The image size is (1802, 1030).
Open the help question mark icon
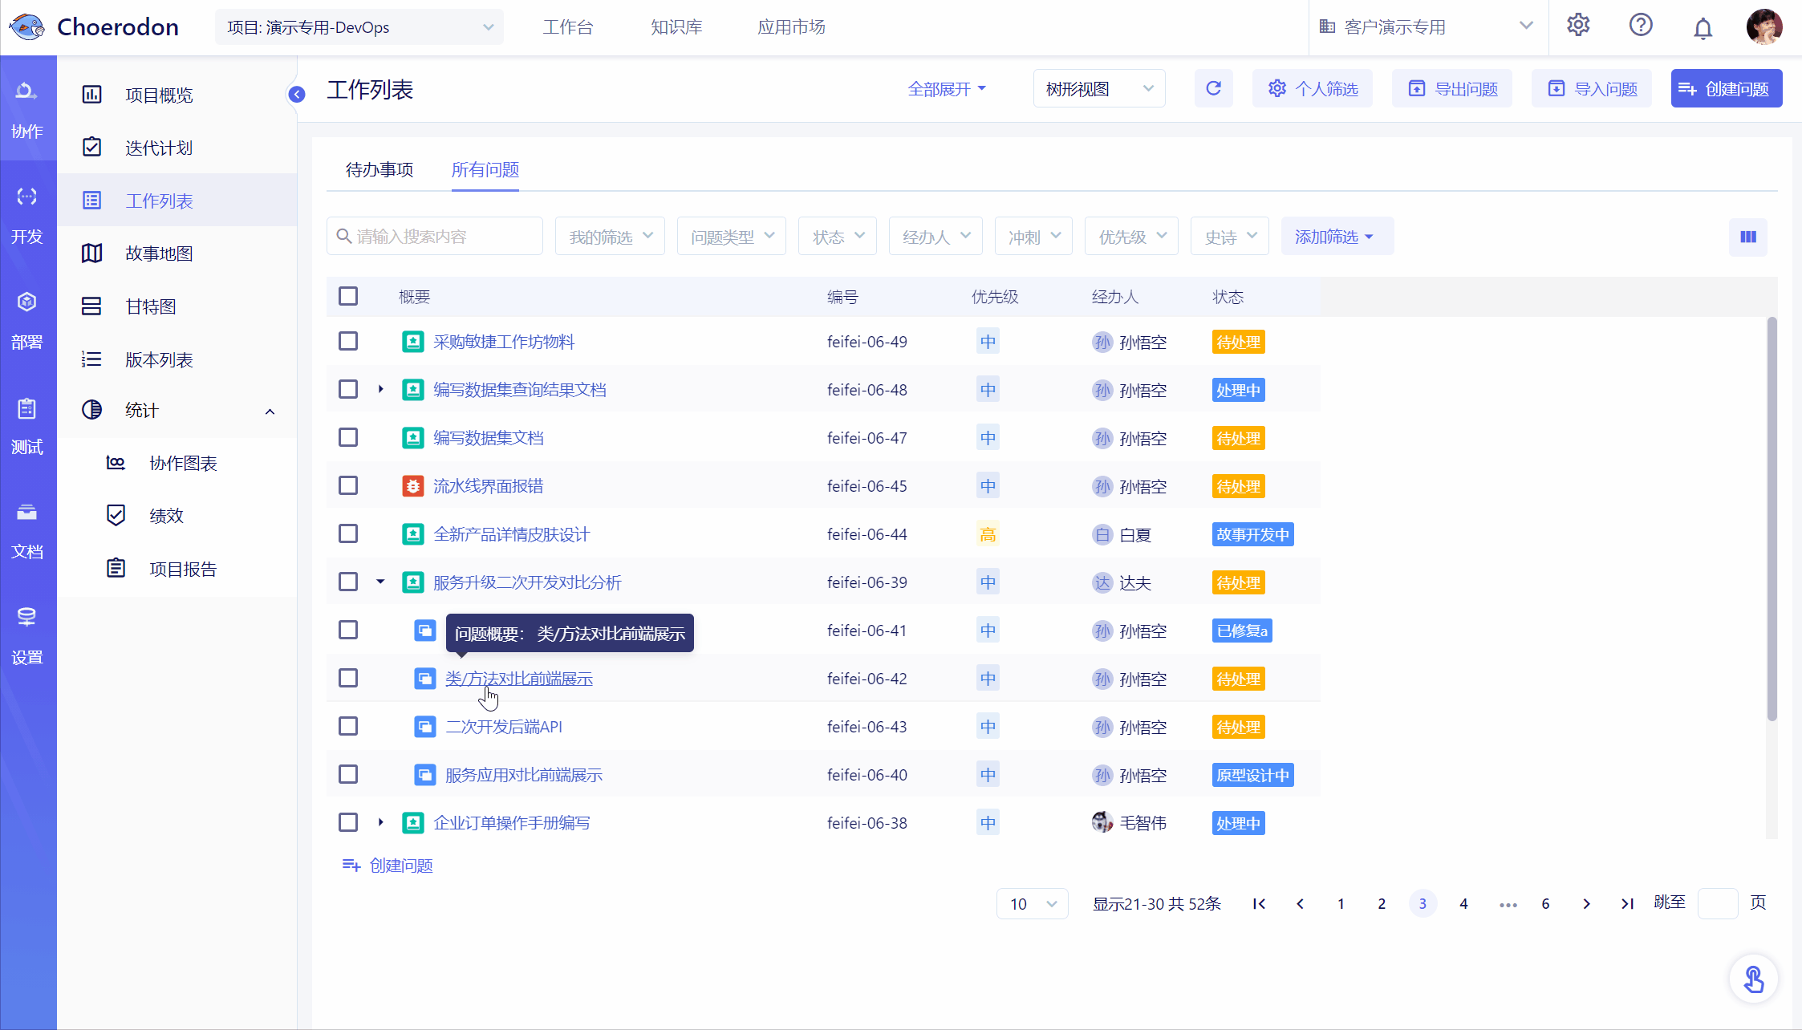[x=1641, y=26]
